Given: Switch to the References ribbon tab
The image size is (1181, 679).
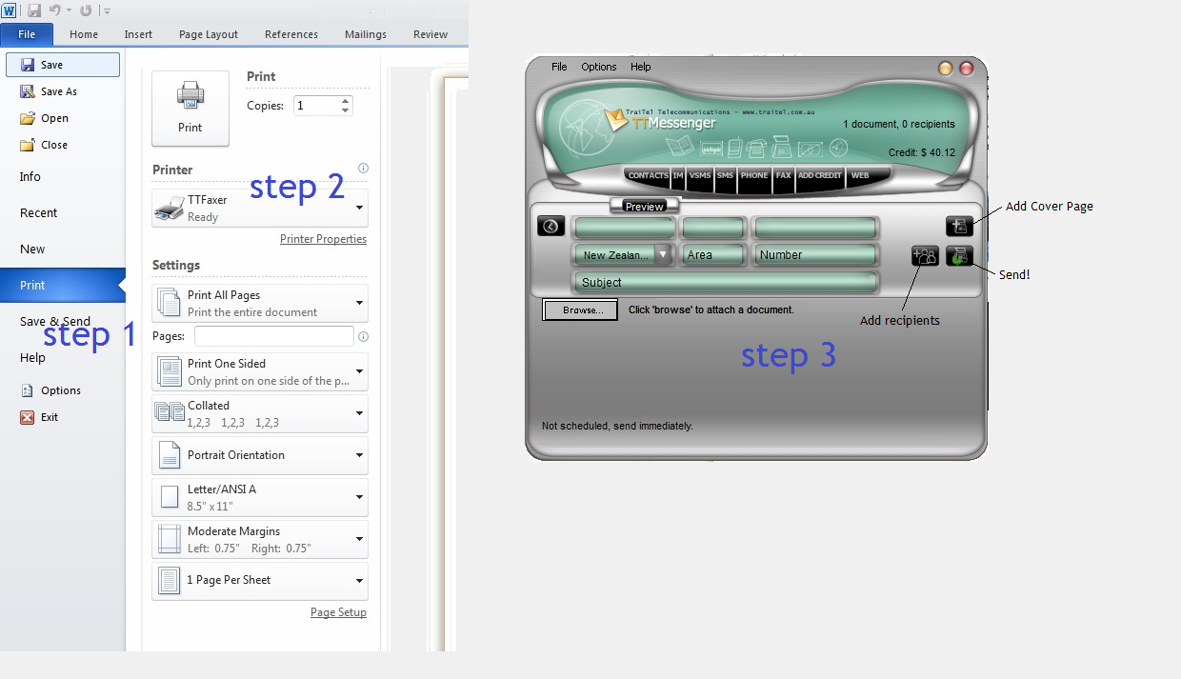Looking at the screenshot, I should tap(291, 34).
